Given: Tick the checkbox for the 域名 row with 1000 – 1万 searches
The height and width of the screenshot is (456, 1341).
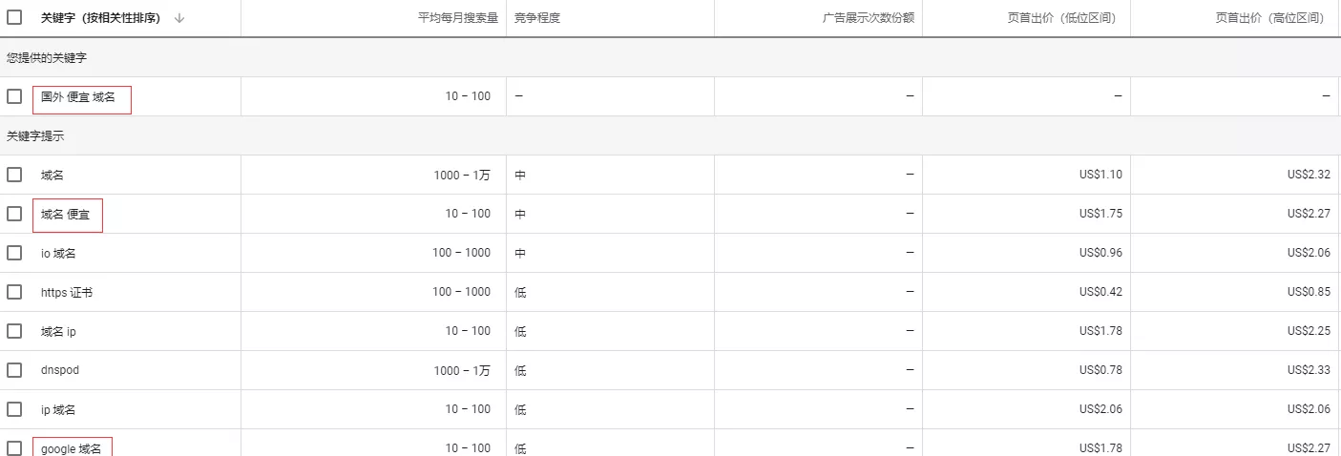Looking at the screenshot, I should [x=14, y=175].
